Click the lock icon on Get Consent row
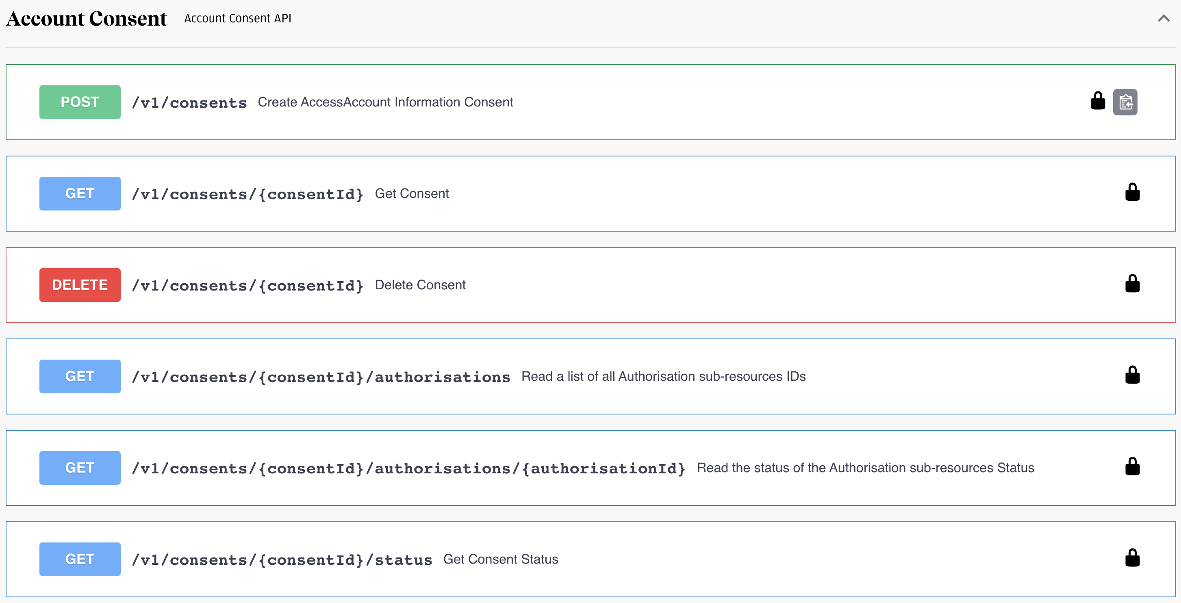This screenshot has width=1181, height=603. tap(1132, 193)
